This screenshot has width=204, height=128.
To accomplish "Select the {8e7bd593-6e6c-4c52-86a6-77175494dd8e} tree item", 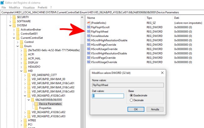I will [54, 50].
